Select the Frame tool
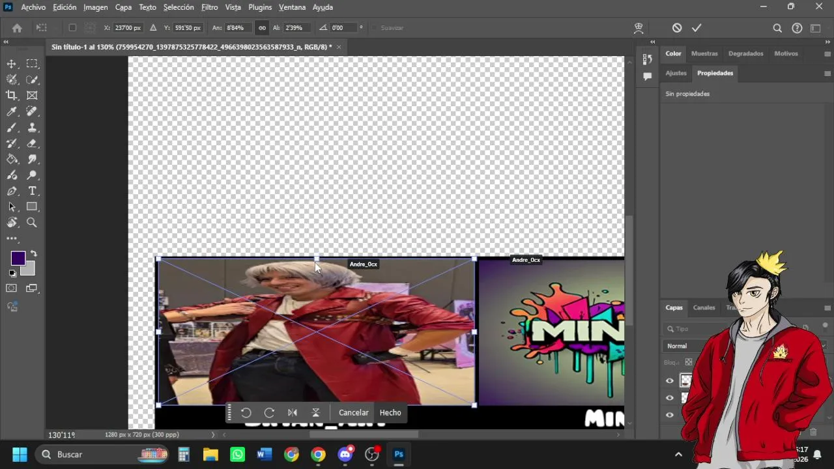This screenshot has width=834, height=469. pyautogui.click(x=32, y=95)
